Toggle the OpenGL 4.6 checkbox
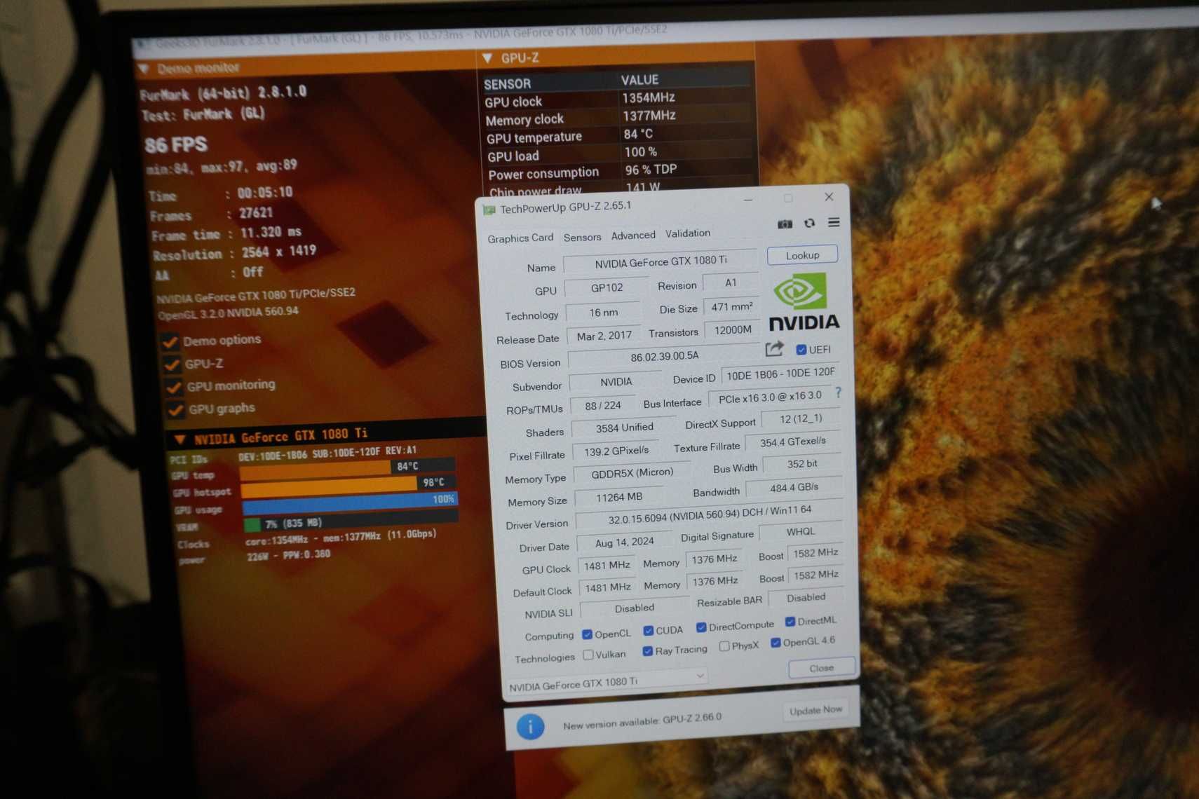The width and height of the screenshot is (1199, 799). click(x=775, y=643)
